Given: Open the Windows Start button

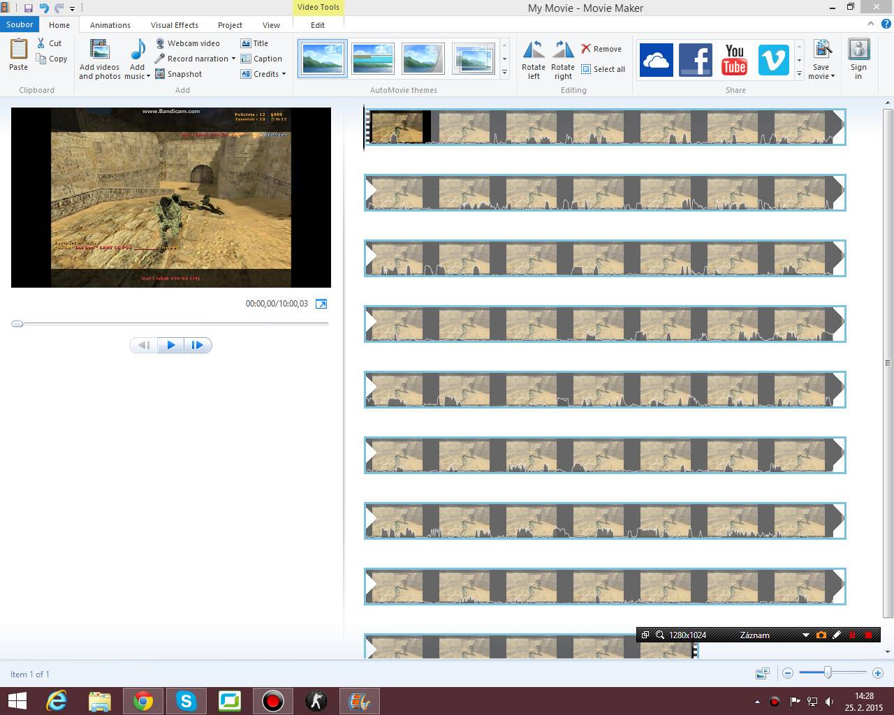Looking at the screenshot, I should [17, 700].
